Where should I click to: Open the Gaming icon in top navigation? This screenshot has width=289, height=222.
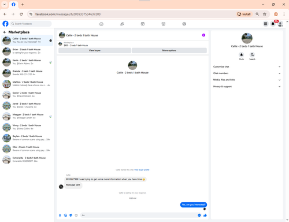184,24
